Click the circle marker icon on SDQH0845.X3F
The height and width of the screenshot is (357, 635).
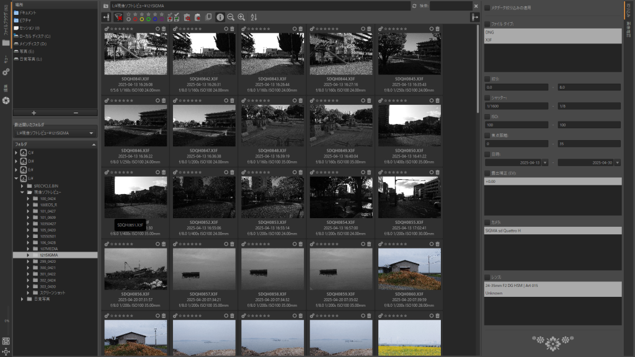click(432, 29)
